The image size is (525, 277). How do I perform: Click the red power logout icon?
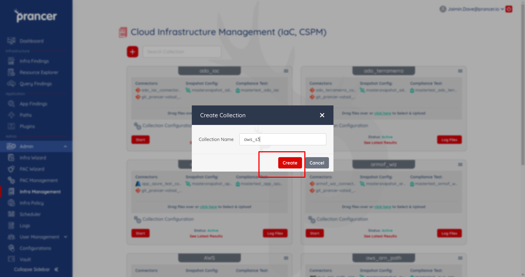pyautogui.click(x=509, y=9)
